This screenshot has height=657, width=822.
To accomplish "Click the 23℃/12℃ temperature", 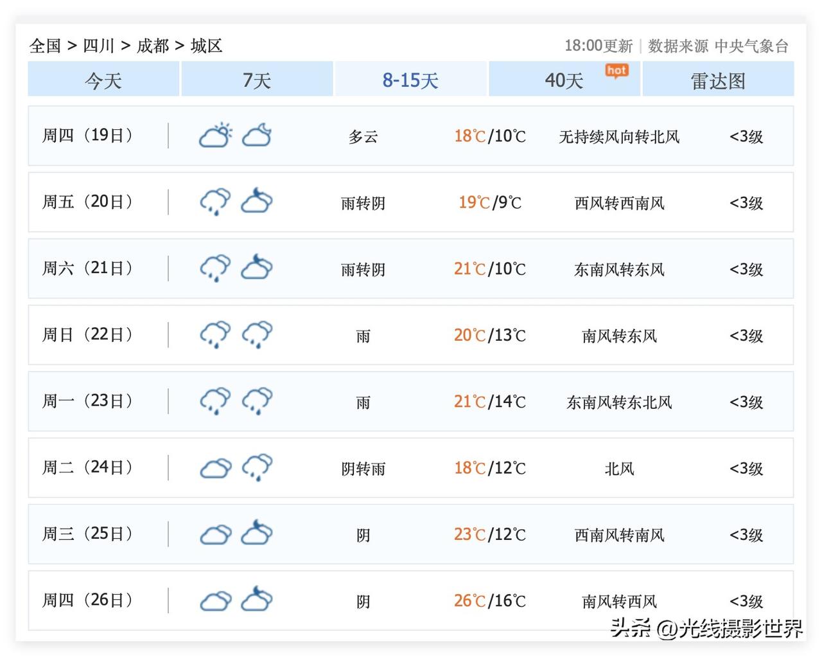I will point(490,534).
